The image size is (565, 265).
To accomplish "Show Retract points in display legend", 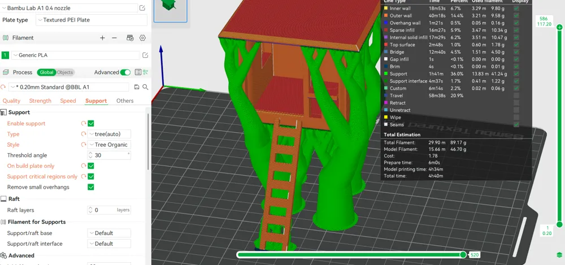I will click(516, 103).
